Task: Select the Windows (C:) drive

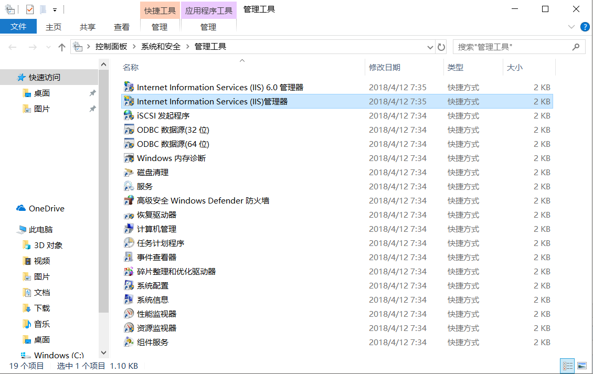Action: click(x=59, y=355)
